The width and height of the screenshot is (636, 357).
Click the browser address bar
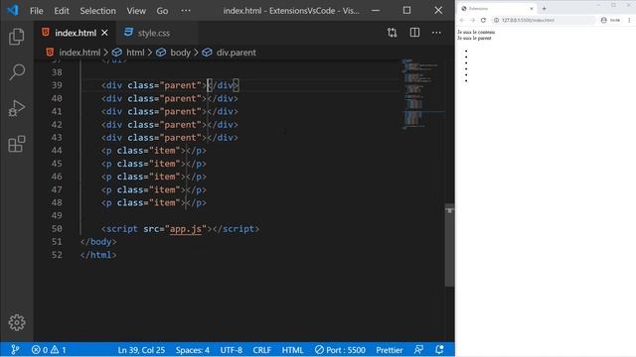(544, 20)
